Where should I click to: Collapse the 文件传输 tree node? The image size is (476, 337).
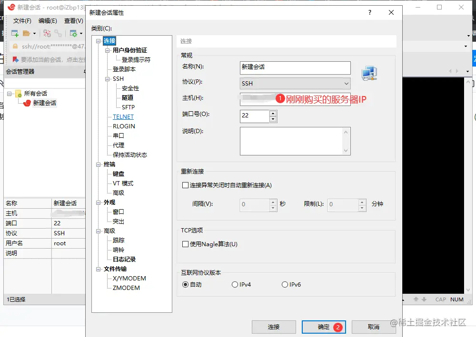pyautogui.click(x=98, y=269)
